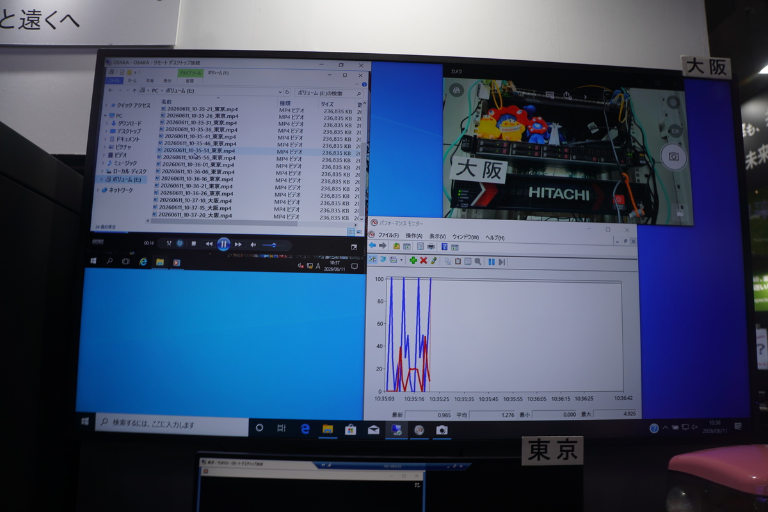Click the up-one-level folder icon in Performance Monitor
The height and width of the screenshot is (512, 768).
[x=397, y=246]
